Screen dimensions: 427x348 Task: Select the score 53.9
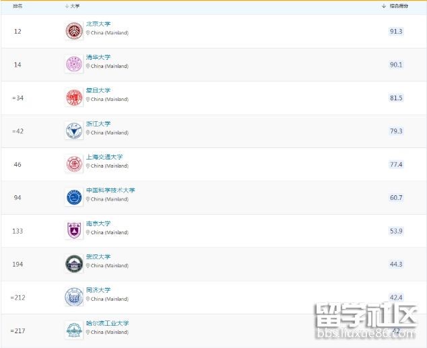[x=396, y=231]
